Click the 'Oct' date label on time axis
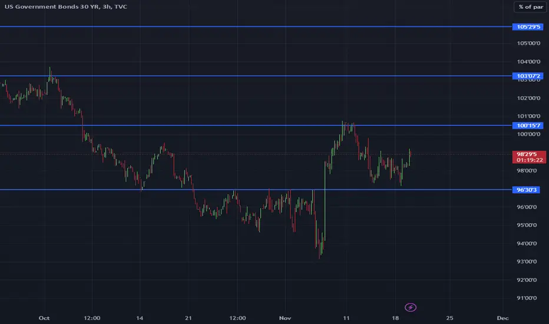This screenshot has width=549, height=324. (44, 318)
